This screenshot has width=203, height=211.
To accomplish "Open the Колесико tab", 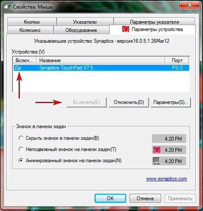I will coord(30,30).
